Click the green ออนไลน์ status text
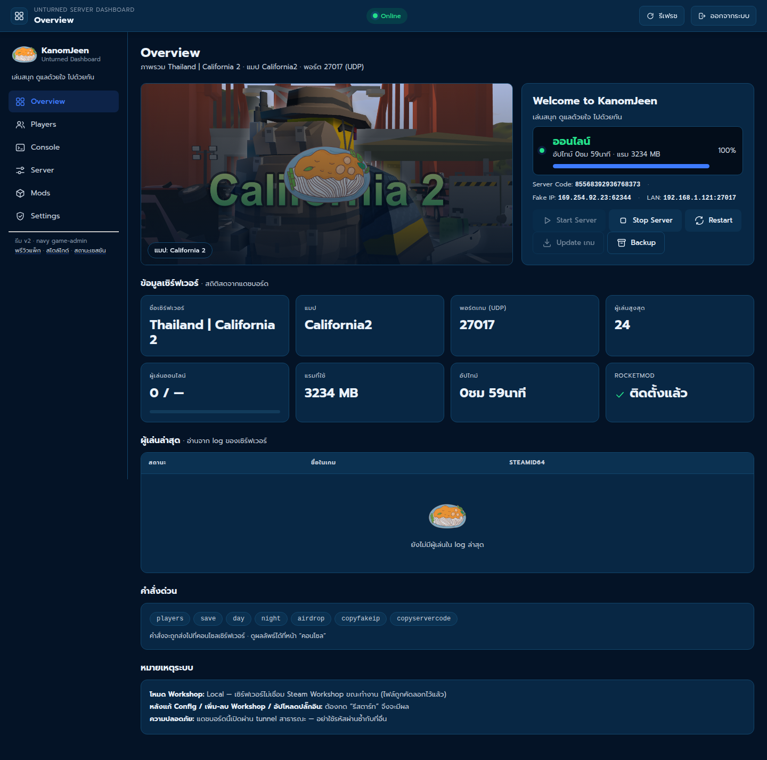 [572, 141]
